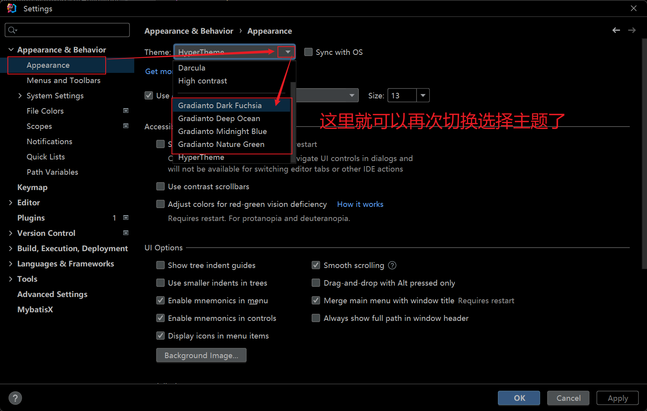Open the font Size dropdown arrow

pyautogui.click(x=423, y=95)
